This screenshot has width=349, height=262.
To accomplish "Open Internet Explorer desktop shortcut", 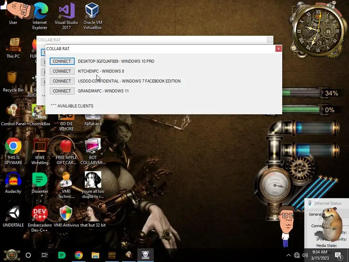I will 40,16.
